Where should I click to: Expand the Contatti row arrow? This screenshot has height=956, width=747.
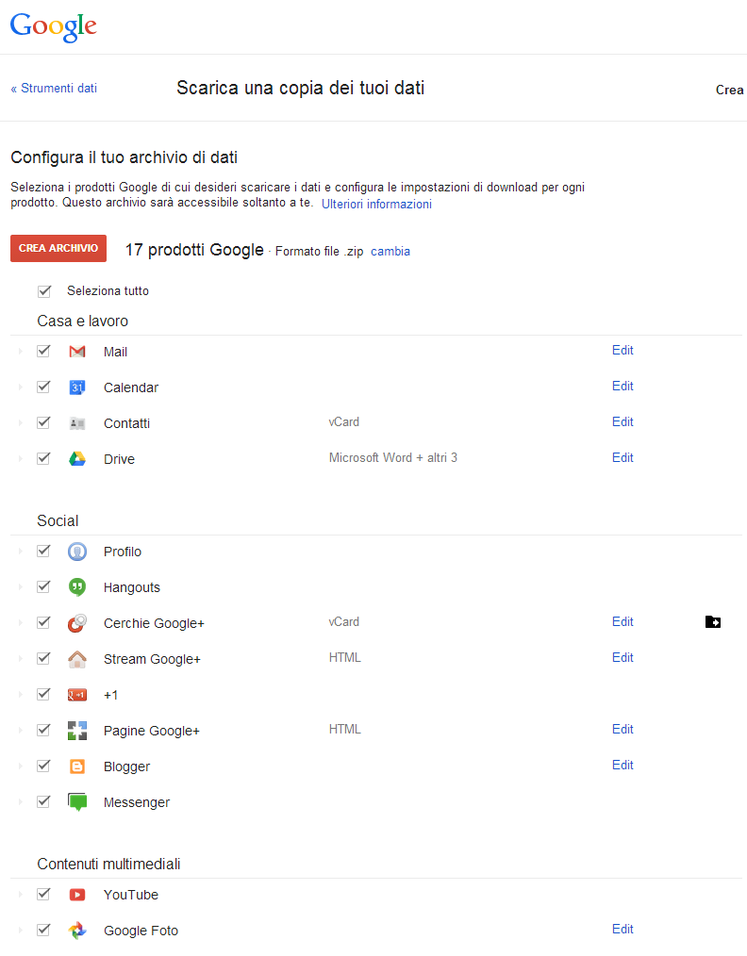[x=20, y=422]
